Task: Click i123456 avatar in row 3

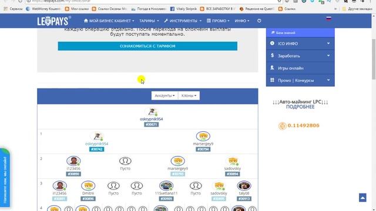Action: tap(59, 186)
